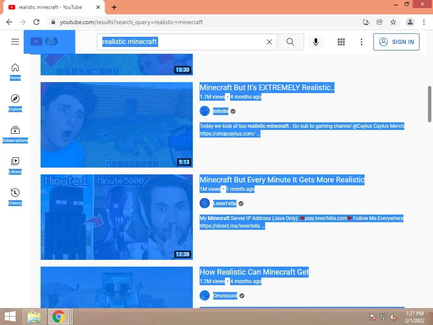The height and width of the screenshot is (325, 433).
Task: Click 'My Minecraft Server IP Address' description
Action: 301,222
